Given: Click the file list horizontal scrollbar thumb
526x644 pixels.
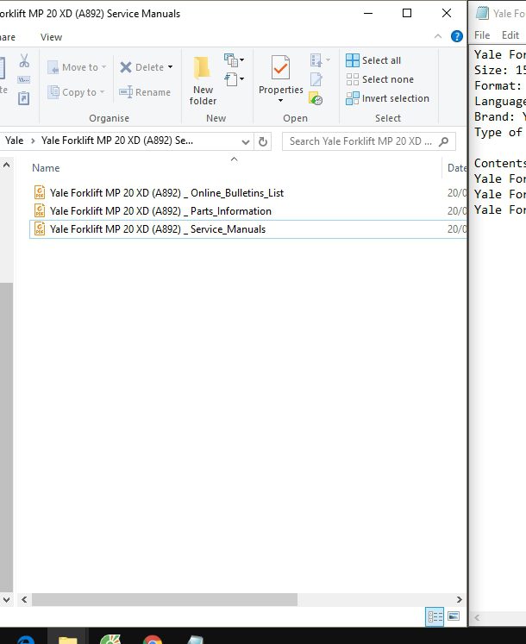Looking at the screenshot, I should pos(165,600).
